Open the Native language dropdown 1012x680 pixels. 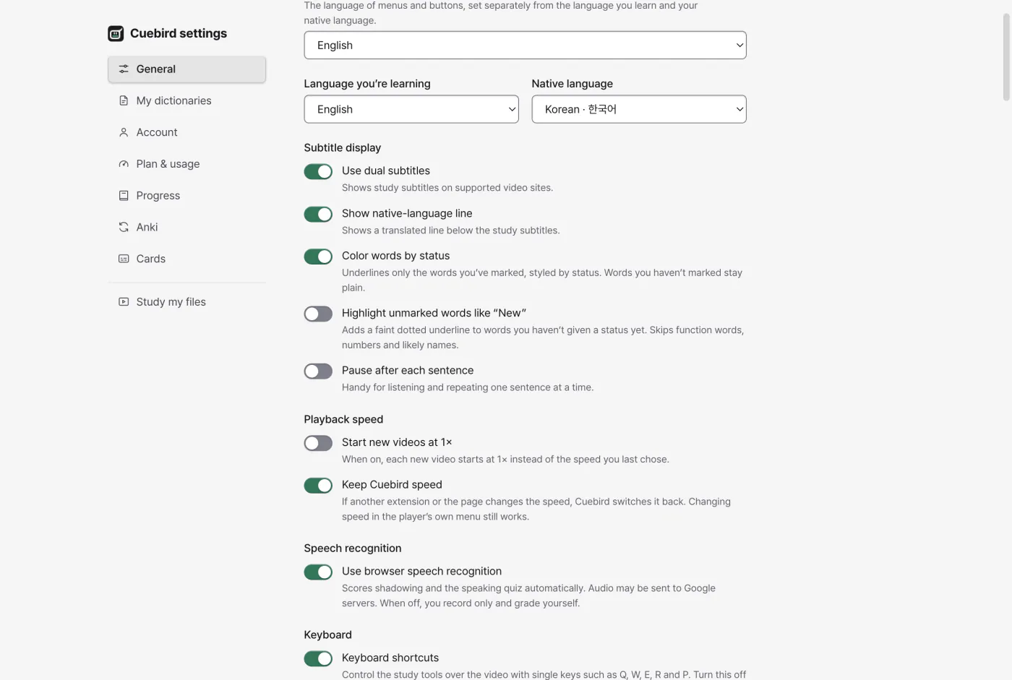point(639,109)
